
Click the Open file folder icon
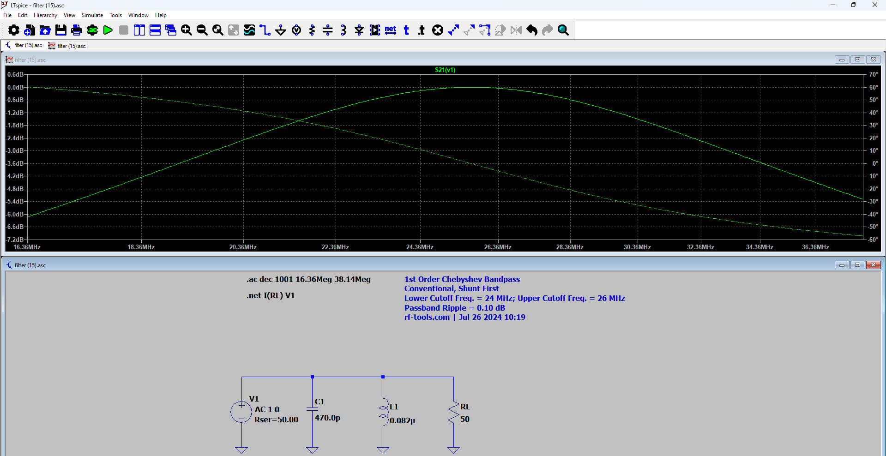[45, 30]
